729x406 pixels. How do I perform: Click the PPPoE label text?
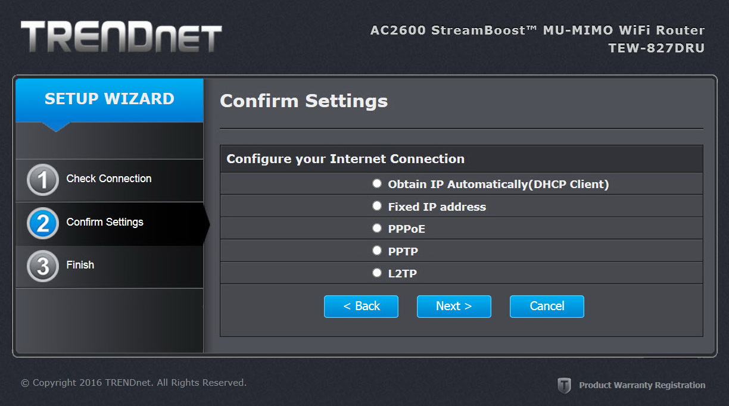[x=407, y=229]
